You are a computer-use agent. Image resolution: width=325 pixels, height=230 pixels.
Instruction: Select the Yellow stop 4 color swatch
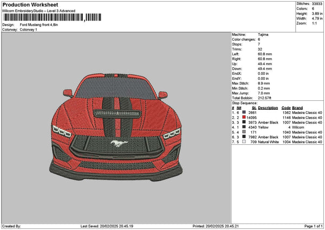click(x=244, y=127)
